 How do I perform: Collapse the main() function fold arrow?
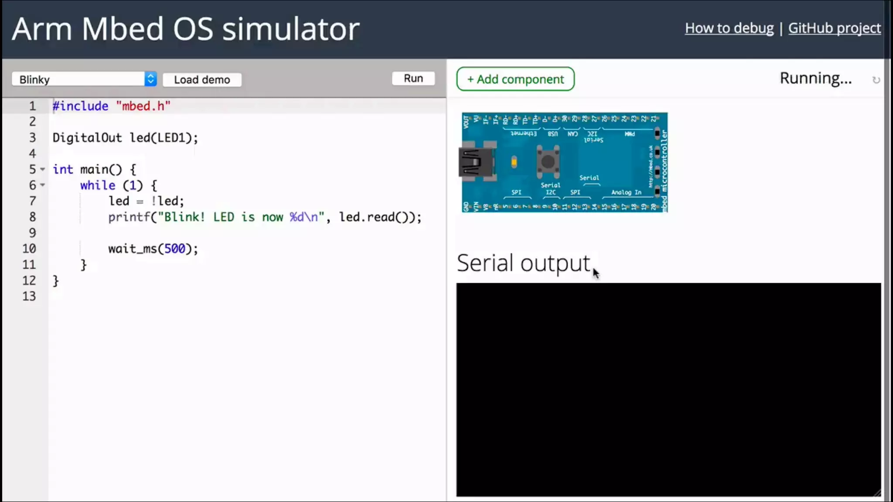(x=43, y=169)
